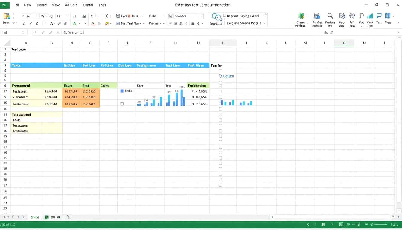Open the Hll size dropdown
The height and width of the screenshot is (230, 402).
[x=67, y=16]
